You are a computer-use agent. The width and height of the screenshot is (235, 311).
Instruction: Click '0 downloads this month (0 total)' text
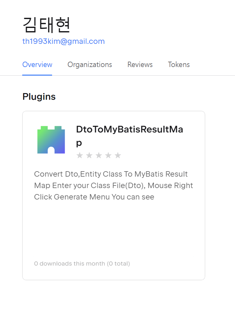coord(82,264)
